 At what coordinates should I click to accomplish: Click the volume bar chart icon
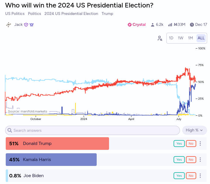pyautogui.click(x=170, y=25)
